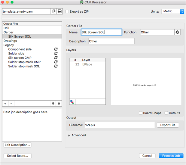
Task: Click Edit Description button
Action: pyautogui.click(x=17, y=145)
